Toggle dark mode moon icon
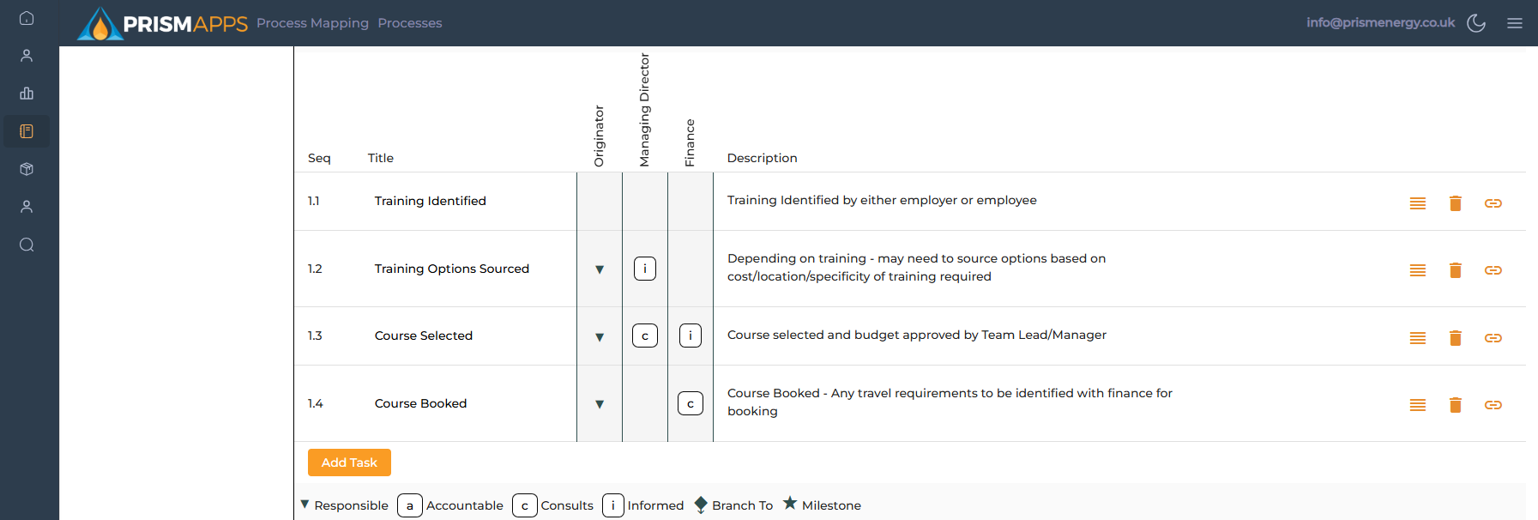This screenshot has height=520, width=1538. (x=1475, y=23)
